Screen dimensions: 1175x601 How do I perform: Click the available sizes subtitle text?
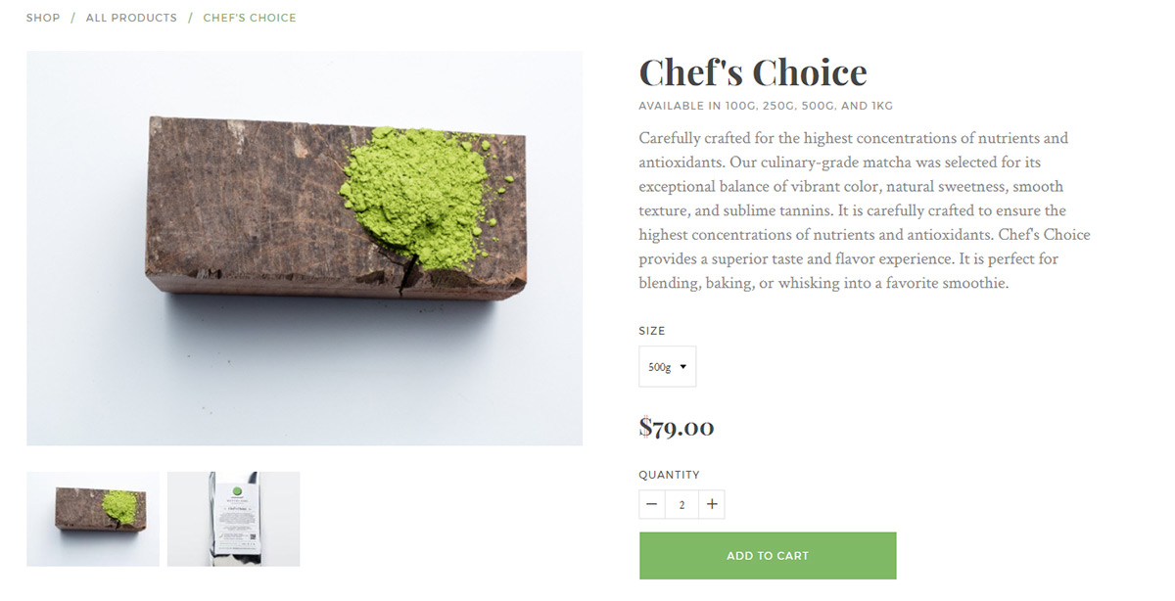pos(765,106)
